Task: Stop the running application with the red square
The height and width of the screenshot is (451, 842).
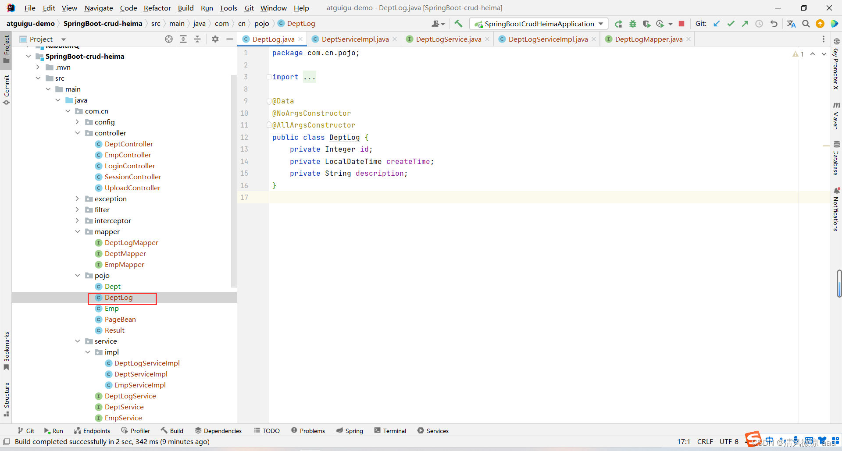Action: [681, 24]
